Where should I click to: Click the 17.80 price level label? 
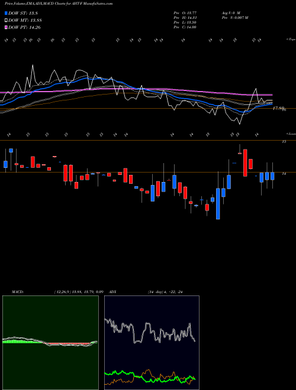click(x=279, y=109)
